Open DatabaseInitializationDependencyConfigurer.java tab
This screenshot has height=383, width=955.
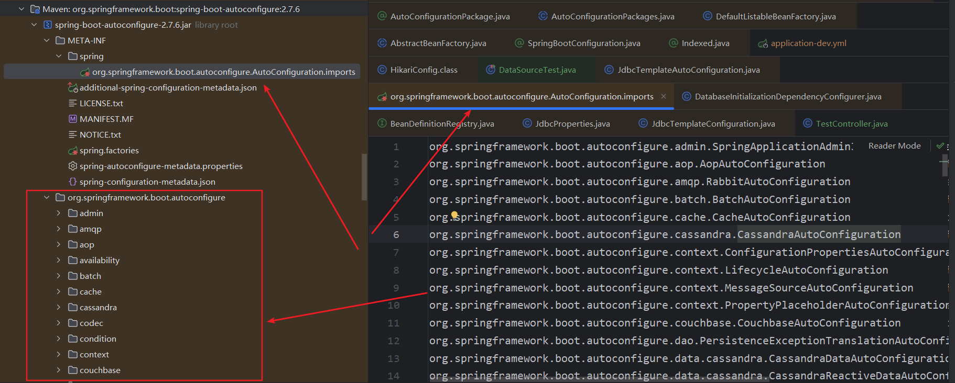(x=782, y=96)
